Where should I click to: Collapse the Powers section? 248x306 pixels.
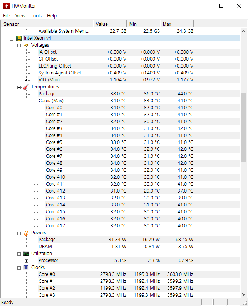pyautogui.click(x=19, y=233)
